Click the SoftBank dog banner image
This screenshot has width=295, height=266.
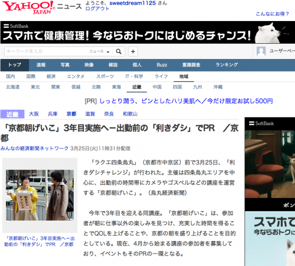[147, 32]
